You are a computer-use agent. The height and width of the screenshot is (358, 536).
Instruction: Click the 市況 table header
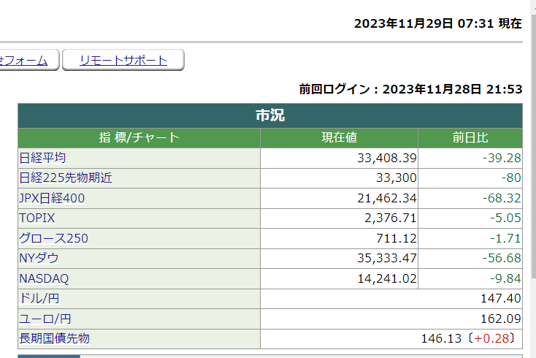(x=270, y=115)
